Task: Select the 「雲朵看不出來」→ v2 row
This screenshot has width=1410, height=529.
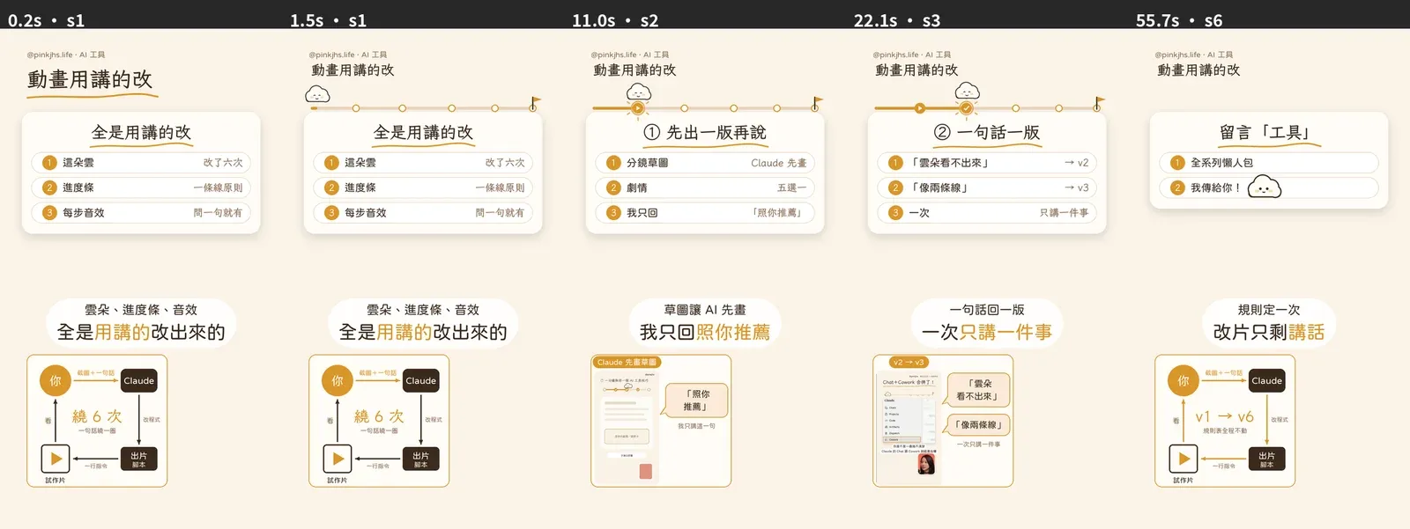Action: tap(987, 163)
